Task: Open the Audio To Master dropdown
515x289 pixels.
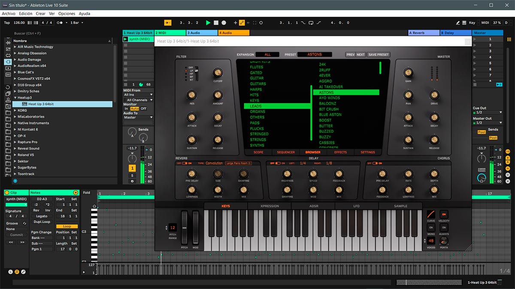Action: (138, 117)
